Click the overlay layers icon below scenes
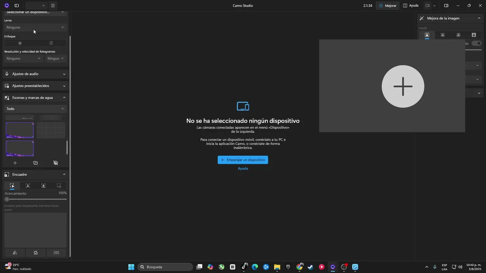 [35, 163]
